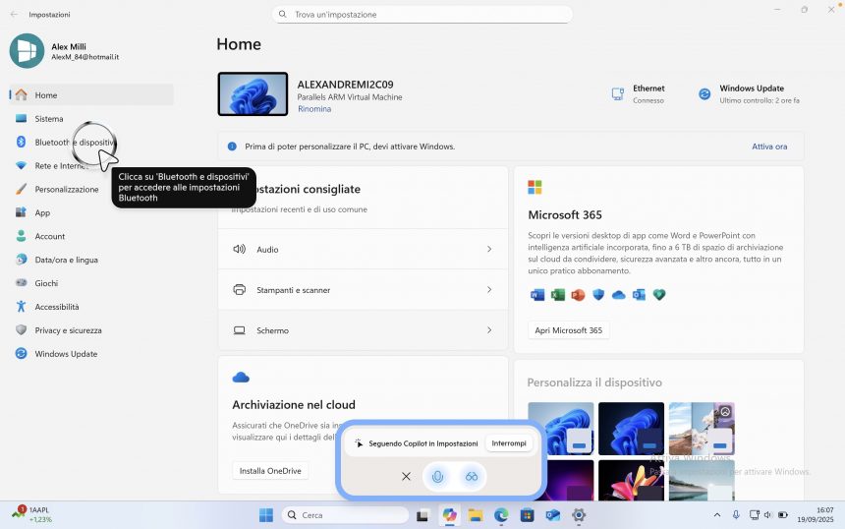
Task: Click the Windows Update status icon
Action: (x=704, y=94)
